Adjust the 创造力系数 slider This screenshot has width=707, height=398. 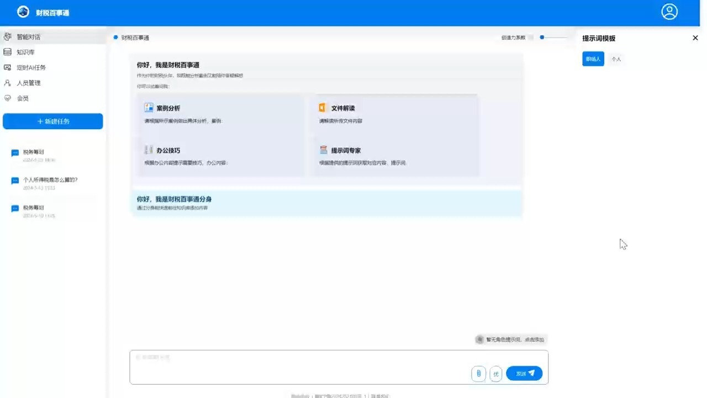[x=542, y=38]
